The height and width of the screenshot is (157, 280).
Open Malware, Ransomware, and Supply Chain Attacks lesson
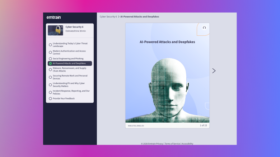(x=70, y=69)
